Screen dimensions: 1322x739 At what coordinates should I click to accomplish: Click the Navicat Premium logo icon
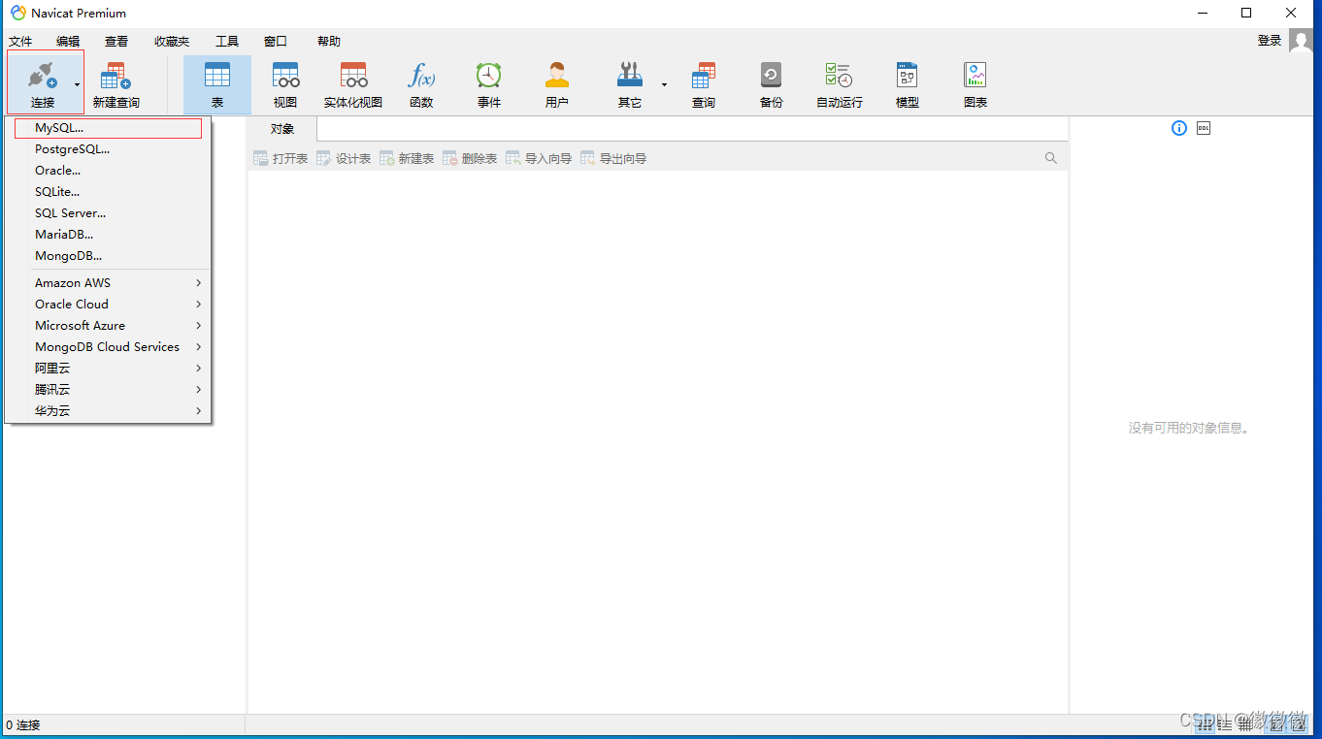tap(18, 13)
